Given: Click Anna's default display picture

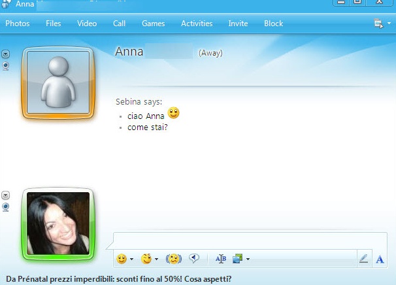Looking at the screenshot, I should tap(58, 82).
